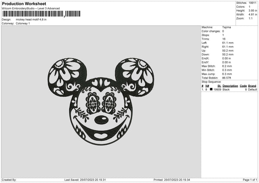Click the Max Stitch value 6.2 mm
Screen dimensions: 259x183
coord(227,66)
